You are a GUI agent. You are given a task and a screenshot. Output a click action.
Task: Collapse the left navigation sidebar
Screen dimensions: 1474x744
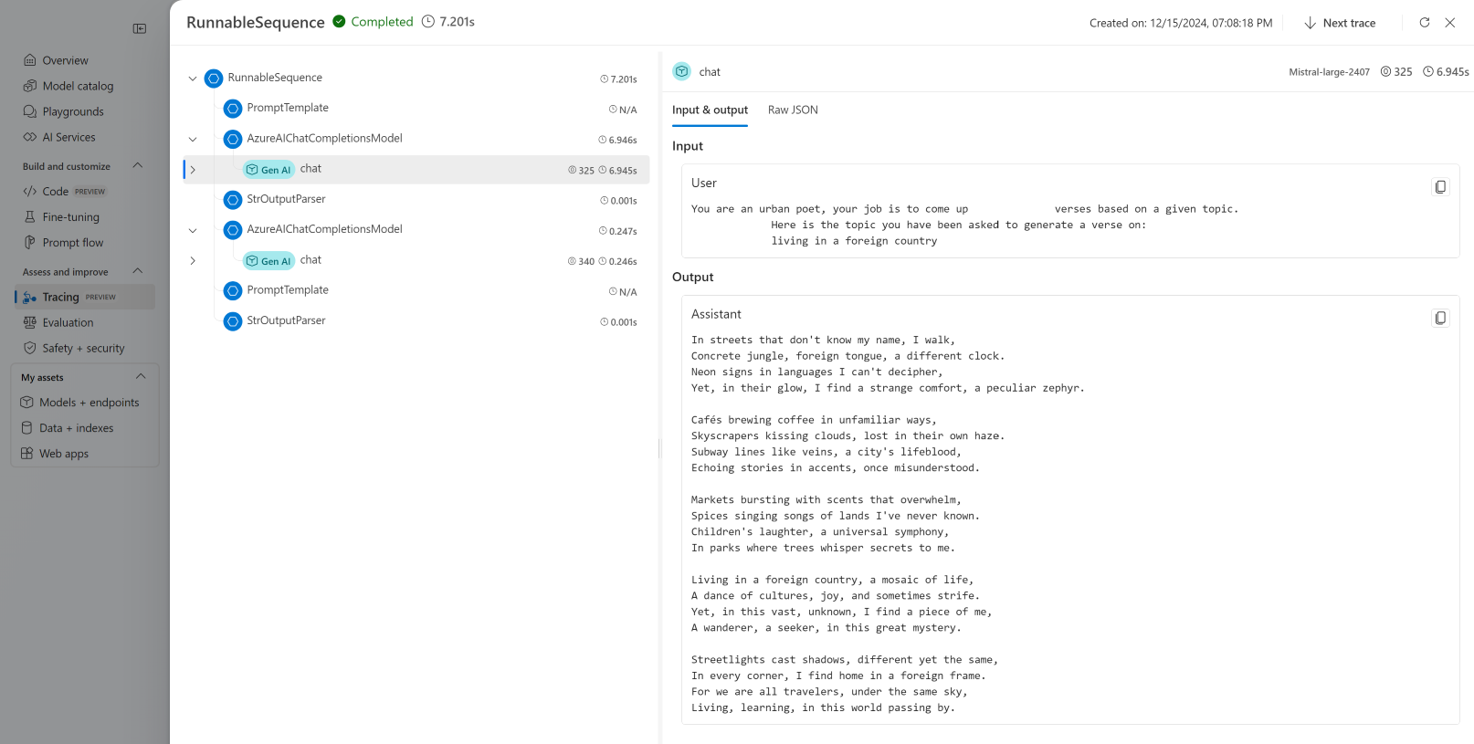click(140, 28)
